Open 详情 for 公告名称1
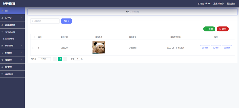The width and height of the screenshot is (239, 108). click(205, 48)
